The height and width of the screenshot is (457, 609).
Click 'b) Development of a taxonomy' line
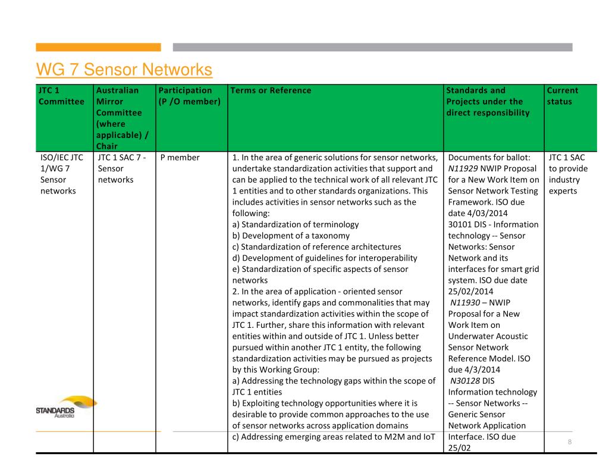pos(291,236)
